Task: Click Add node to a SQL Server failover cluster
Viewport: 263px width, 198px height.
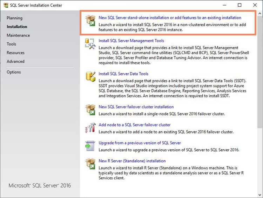Action: pos(135,125)
